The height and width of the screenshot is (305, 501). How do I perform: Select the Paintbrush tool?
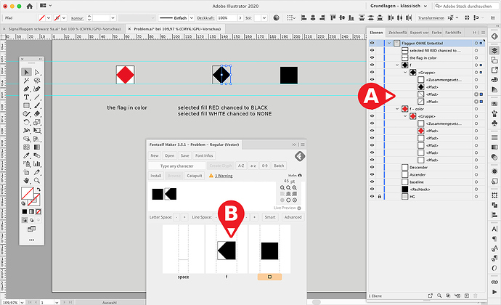(37, 105)
